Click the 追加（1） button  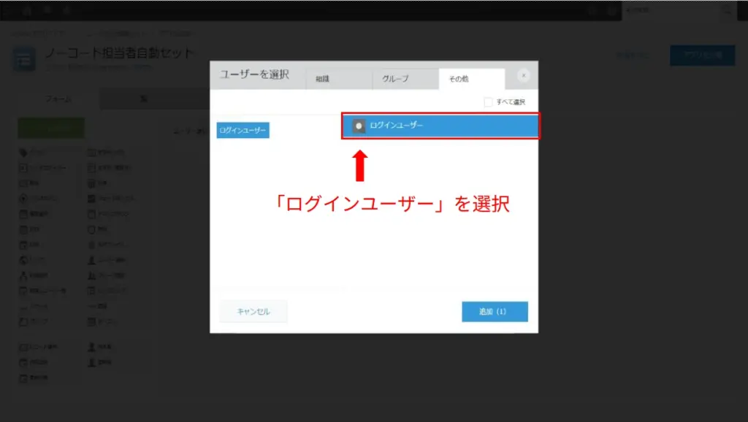click(x=495, y=311)
